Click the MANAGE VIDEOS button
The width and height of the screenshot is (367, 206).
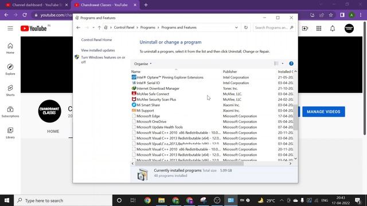click(323, 112)
